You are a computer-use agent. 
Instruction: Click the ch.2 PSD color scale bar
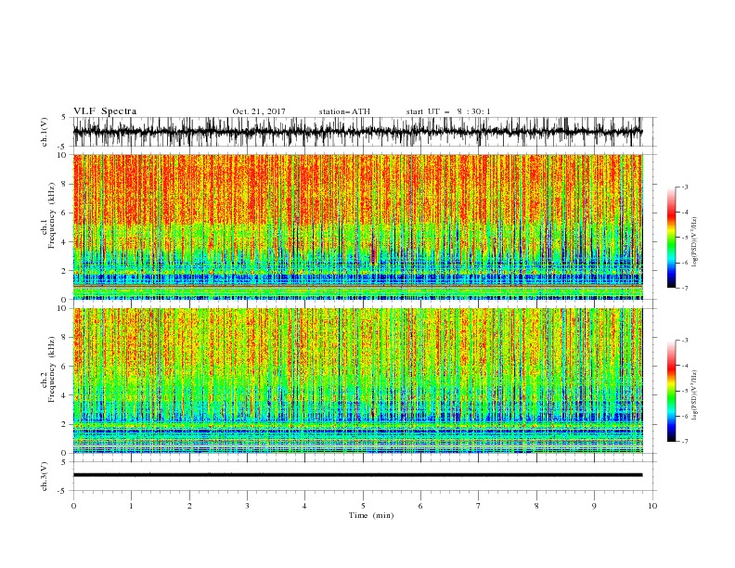tap(671, 391)
